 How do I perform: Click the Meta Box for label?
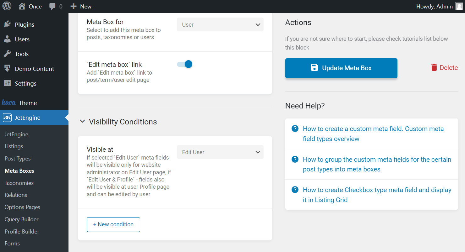click(105, 22)
